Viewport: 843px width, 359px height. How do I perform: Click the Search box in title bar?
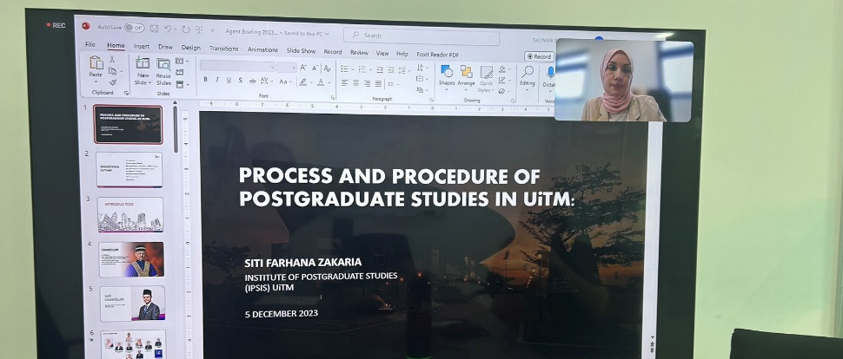pyautogui.click(x=421, y=36)
